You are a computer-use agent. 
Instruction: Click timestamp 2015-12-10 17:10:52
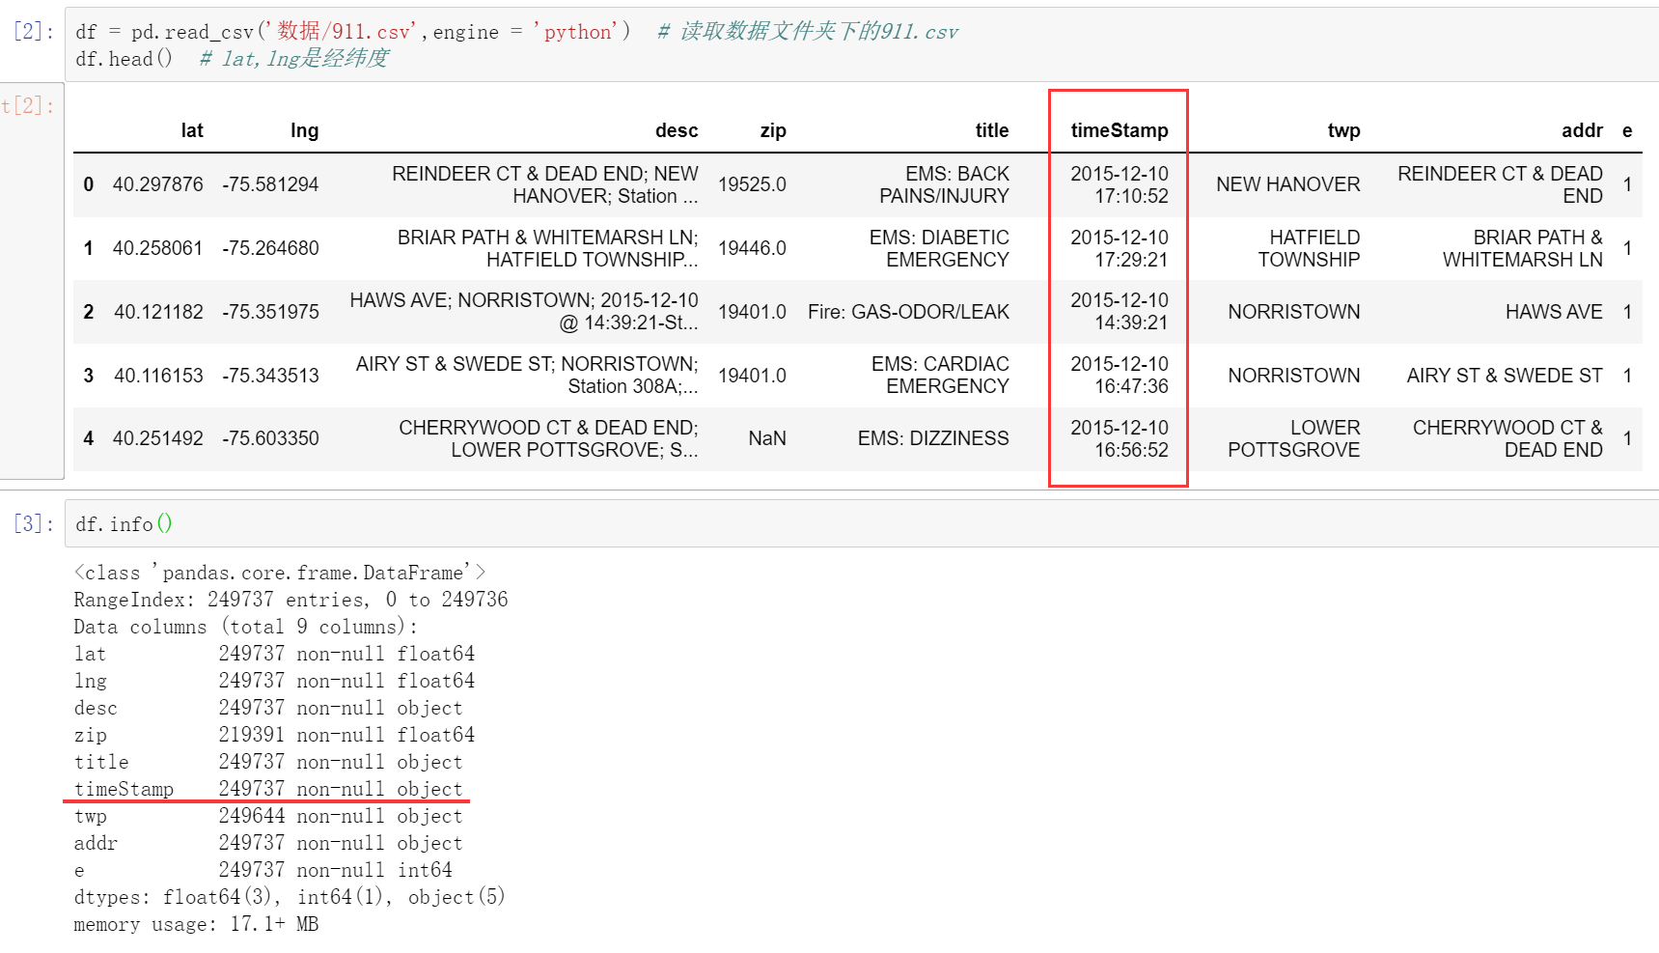(x=1120, y=184)
